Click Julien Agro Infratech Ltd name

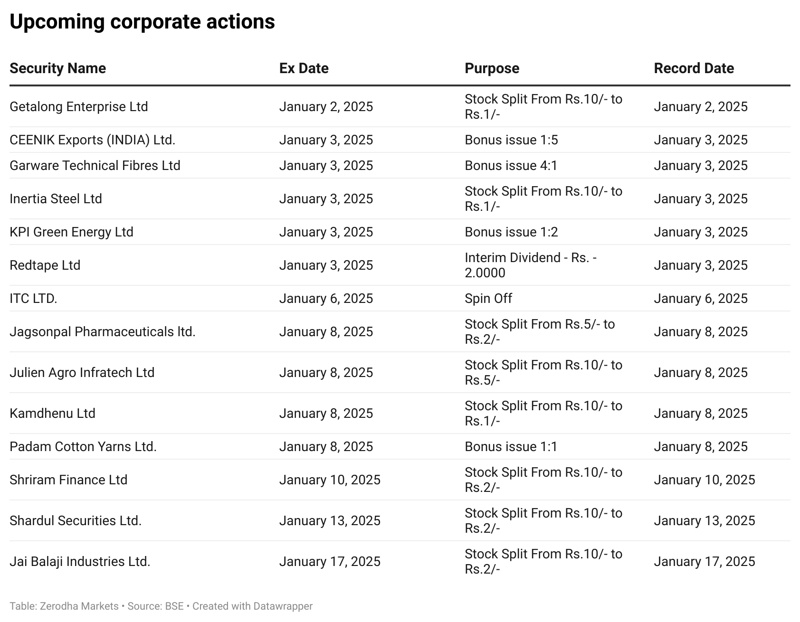pos(82,373)
